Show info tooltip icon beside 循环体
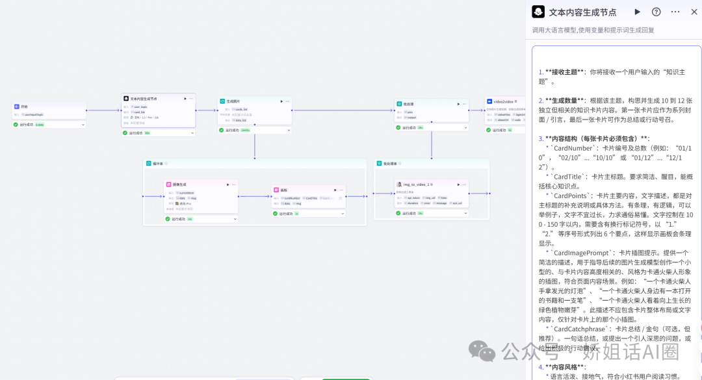The height and width of the screenshot is (380, 702). [166, 164]
